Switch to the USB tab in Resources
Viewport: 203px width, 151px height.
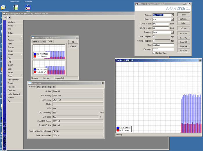click(x=44, y=87)
